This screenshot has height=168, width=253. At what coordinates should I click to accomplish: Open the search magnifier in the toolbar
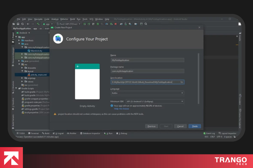coord(145,24)
